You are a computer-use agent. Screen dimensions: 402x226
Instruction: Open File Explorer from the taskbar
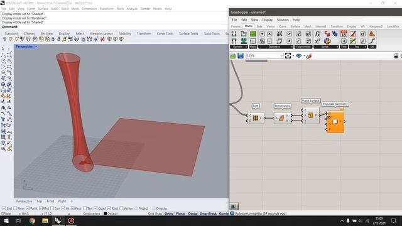(45, 220)
